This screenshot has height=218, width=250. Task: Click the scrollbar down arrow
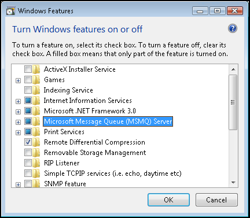[233, 182]
